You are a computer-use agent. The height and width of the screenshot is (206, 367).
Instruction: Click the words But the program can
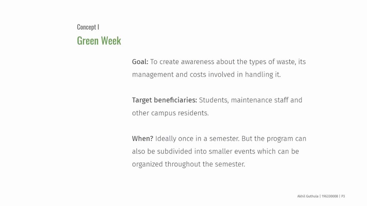click(274, 139)
